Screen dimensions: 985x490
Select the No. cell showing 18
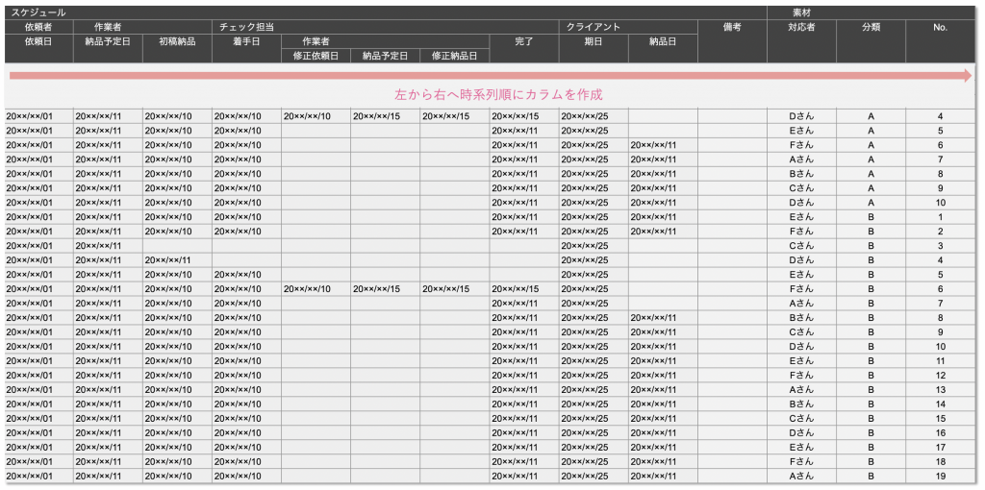click(x=941, y=462)
